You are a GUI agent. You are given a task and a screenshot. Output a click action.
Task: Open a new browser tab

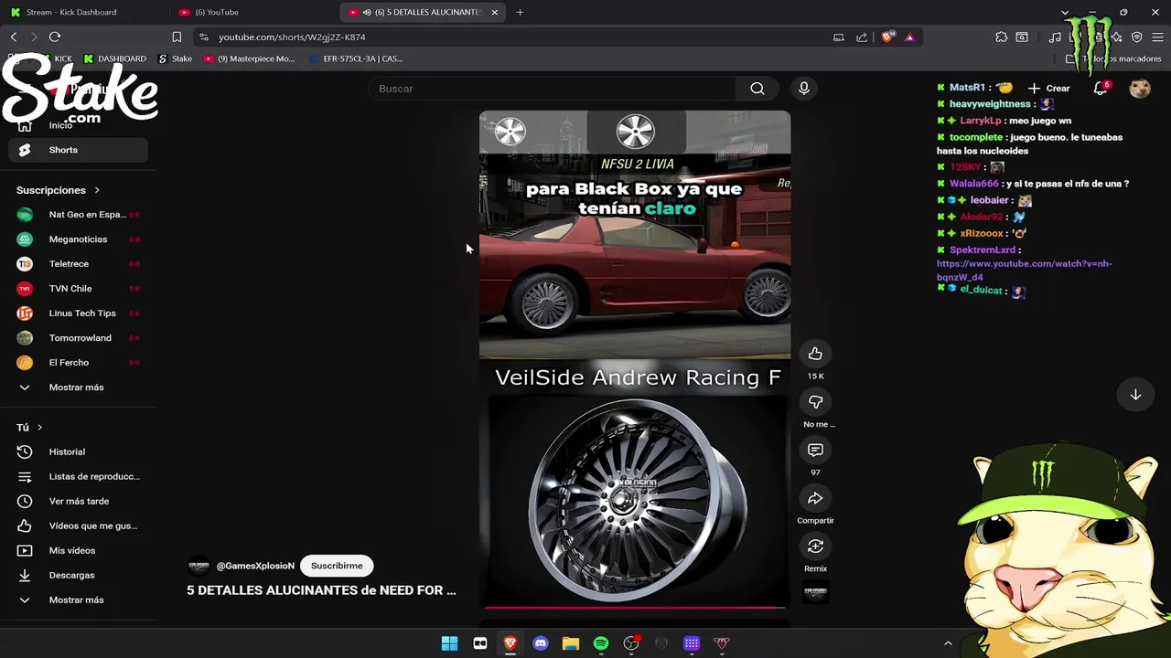coord(520,13)
